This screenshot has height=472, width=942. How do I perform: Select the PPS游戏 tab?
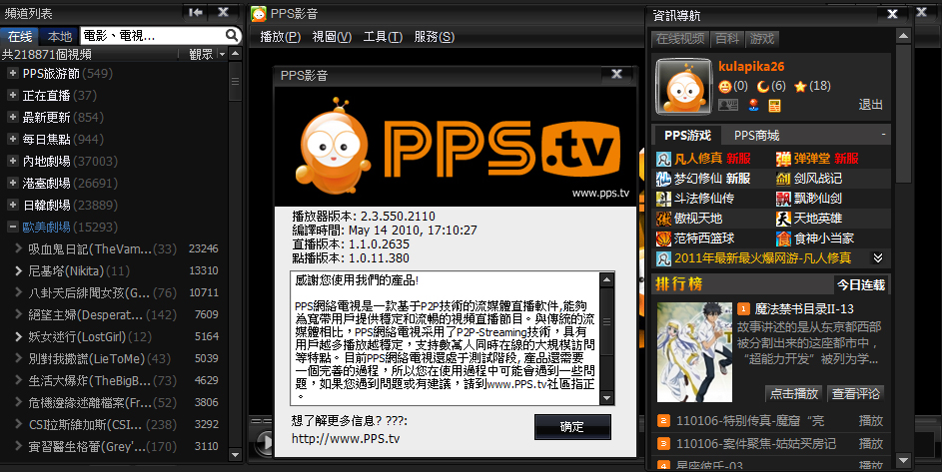tap(687, 135)
